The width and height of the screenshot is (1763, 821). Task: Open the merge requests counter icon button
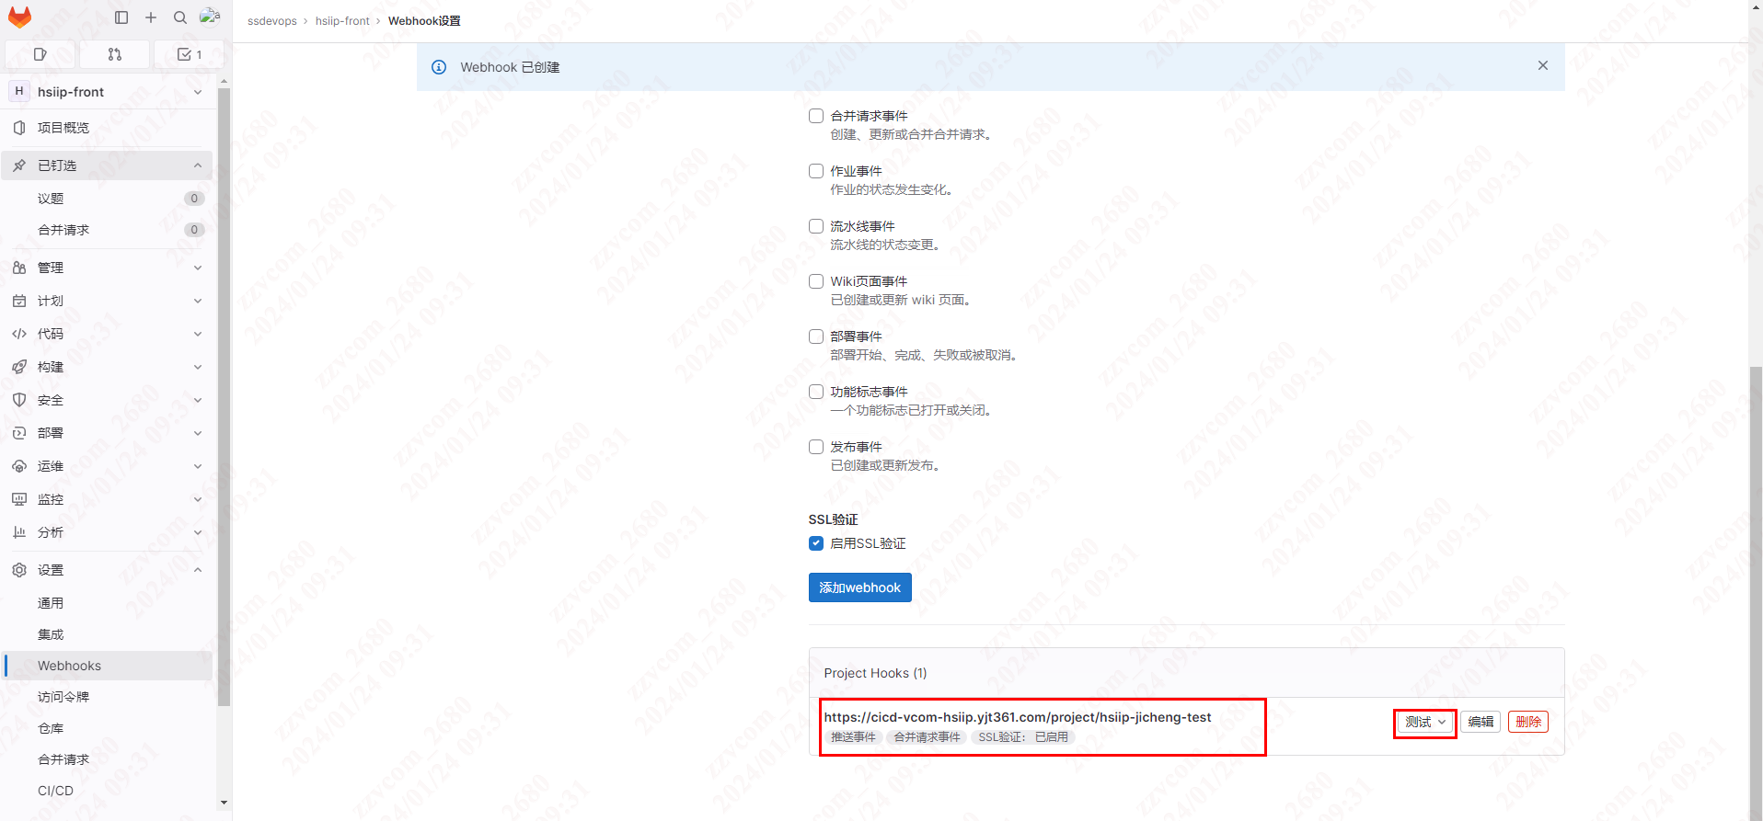[x=115, y=54]
